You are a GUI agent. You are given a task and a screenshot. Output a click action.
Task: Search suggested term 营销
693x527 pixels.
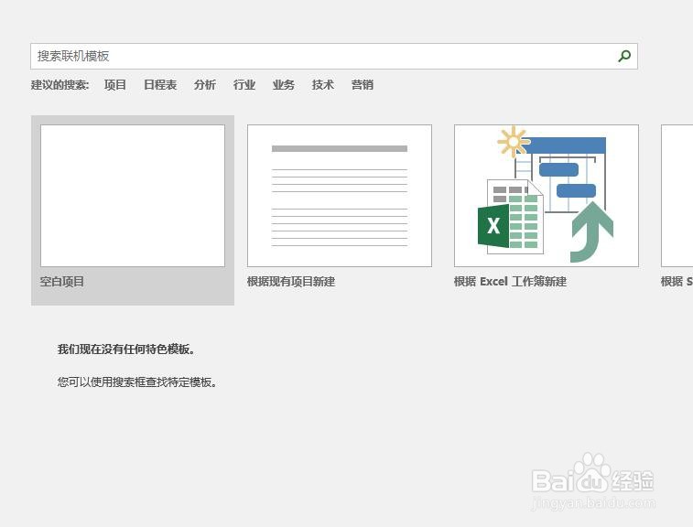coord(363,84)
